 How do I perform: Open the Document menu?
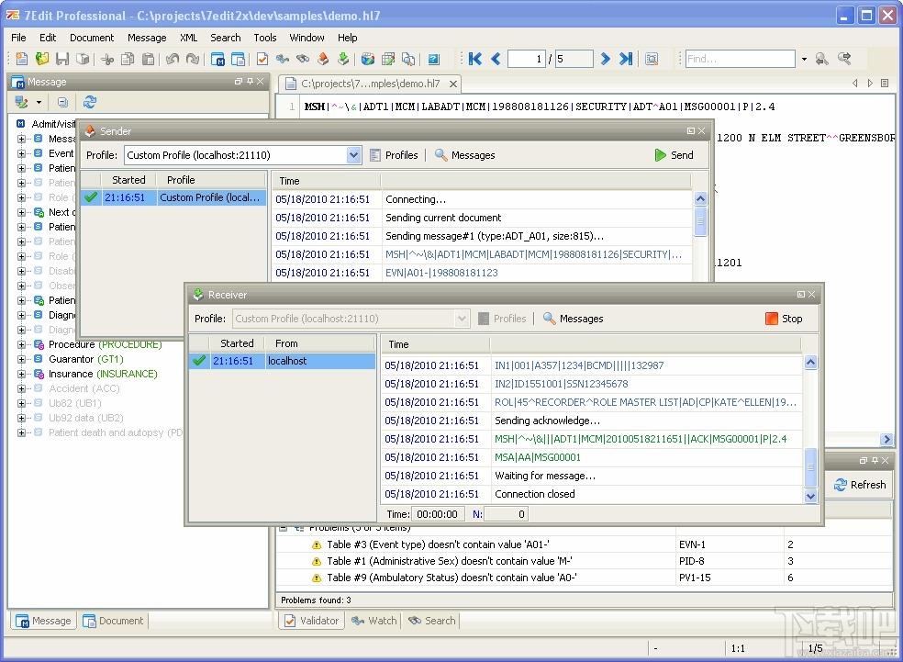click(x=92, y=38)
